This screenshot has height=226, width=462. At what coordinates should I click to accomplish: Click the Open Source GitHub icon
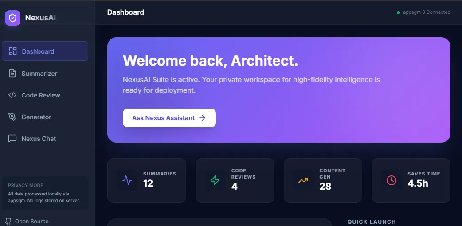coord(8,221)
